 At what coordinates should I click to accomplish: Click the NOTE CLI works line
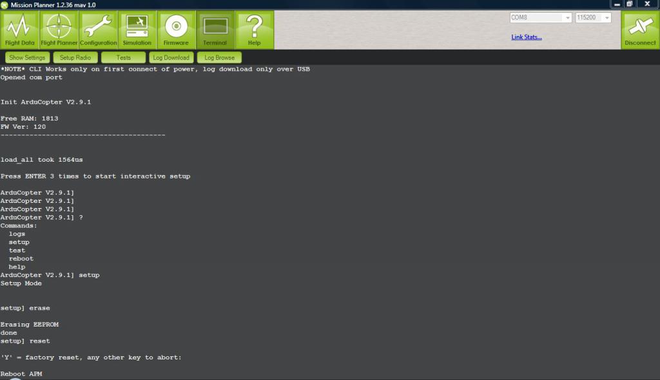point(155,69)
